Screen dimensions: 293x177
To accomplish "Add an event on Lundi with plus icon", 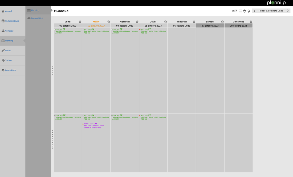I will (x=80, y=22).
